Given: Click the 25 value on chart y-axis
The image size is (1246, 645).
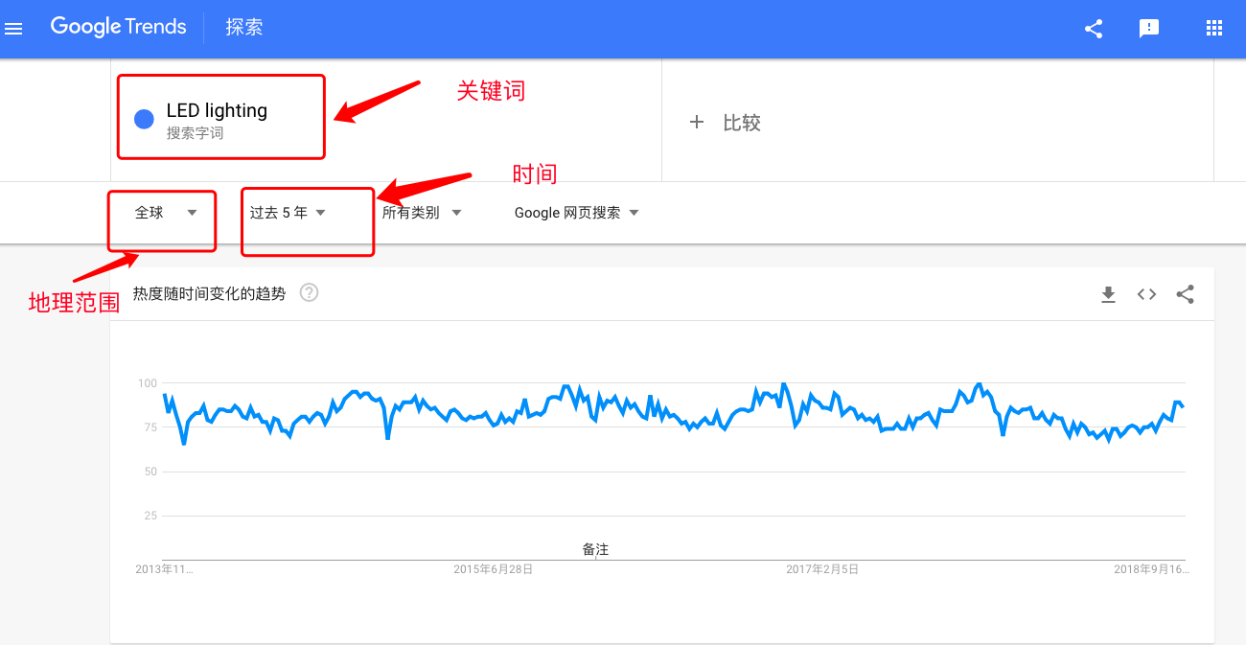Looking at the screenshot, I should (150, 516).
